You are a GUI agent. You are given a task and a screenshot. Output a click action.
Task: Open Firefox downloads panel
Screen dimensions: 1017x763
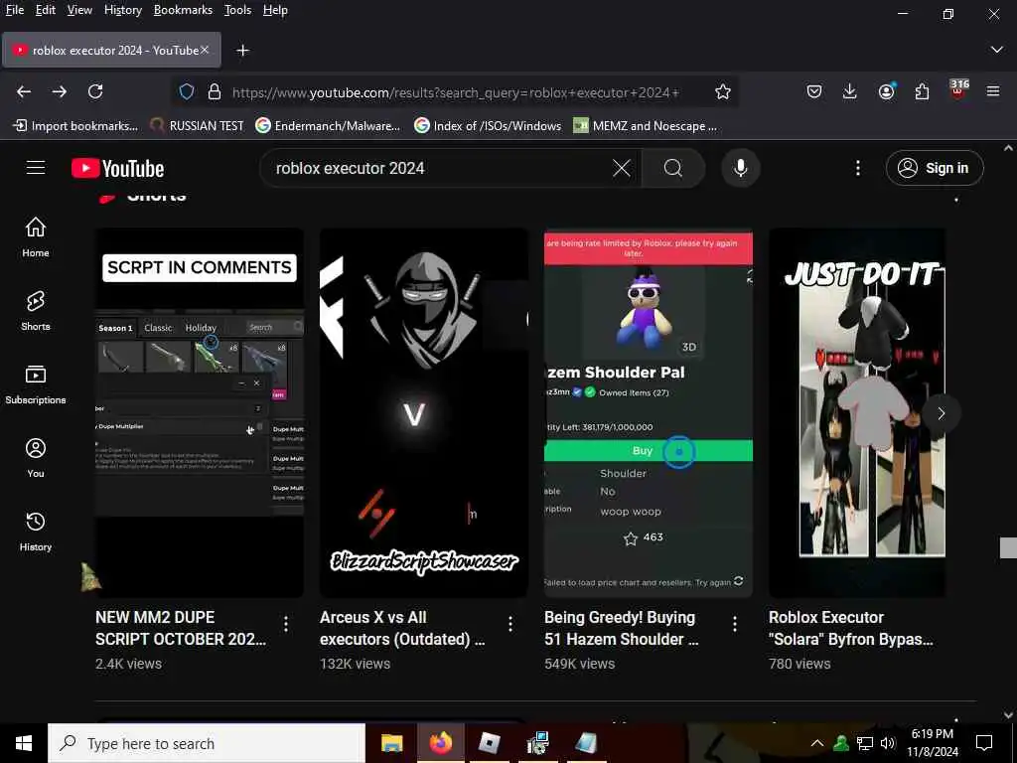(850, 91)
